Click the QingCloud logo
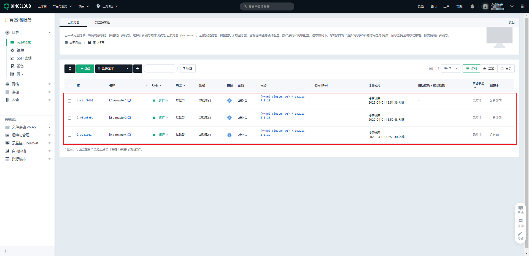Image resolution: width=529 pixels, height=256 pixels. click(x=17, y=6)
